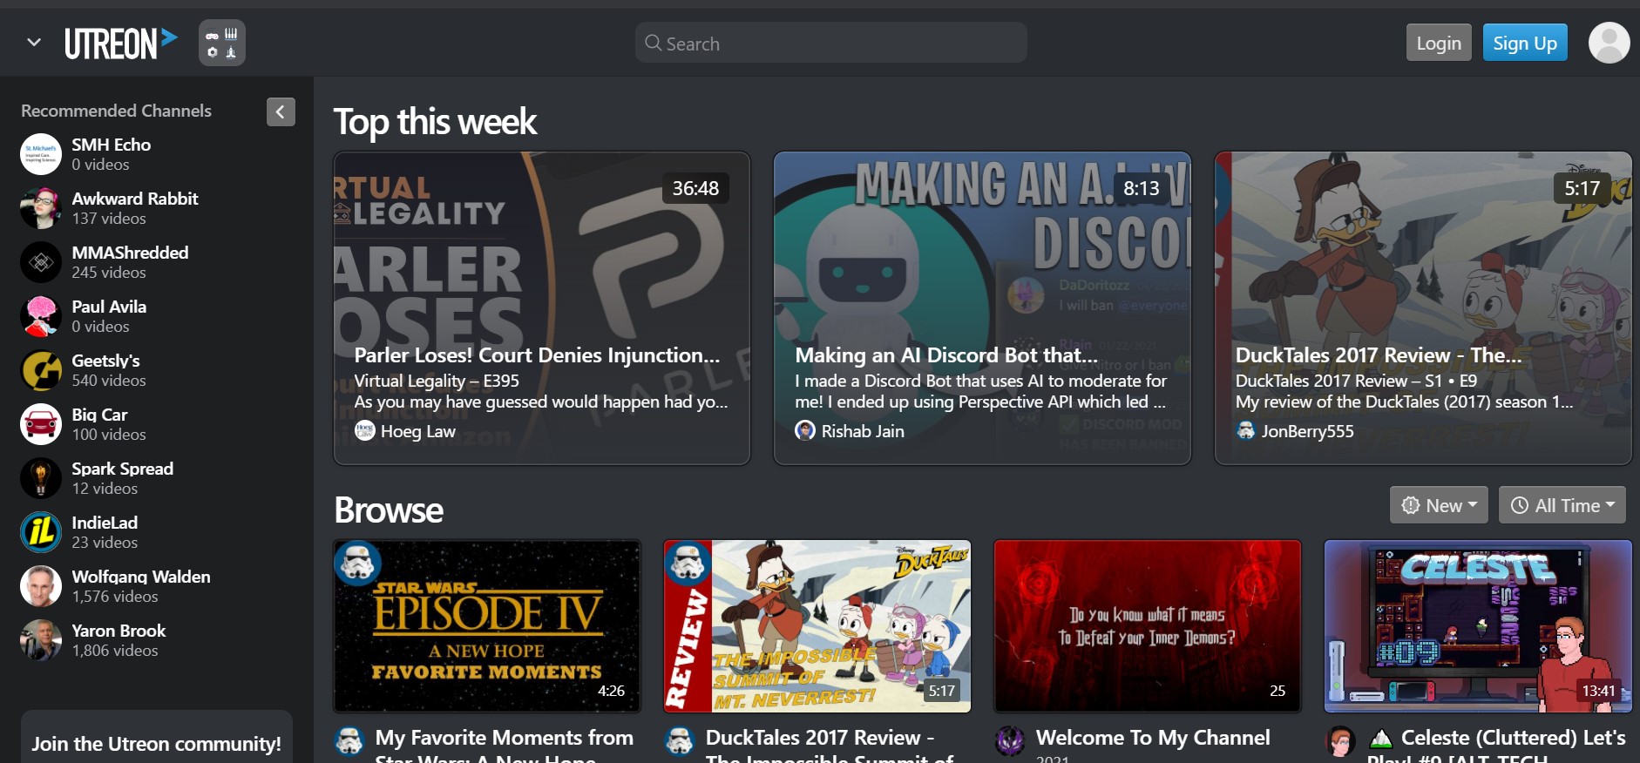The image size is (1640, 763).
Task: Select the Big Car channel name
Action: click(x=99, y=415)
